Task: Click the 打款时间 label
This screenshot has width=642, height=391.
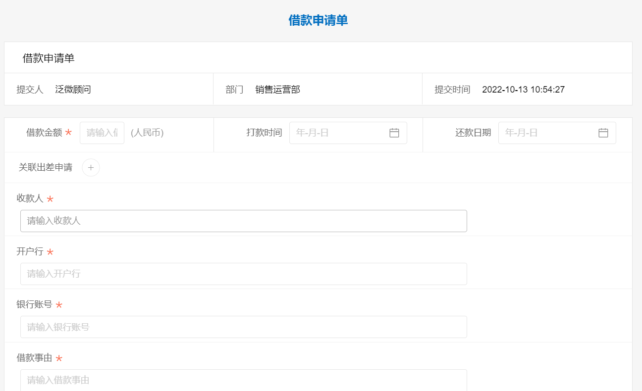Action: 264,133
